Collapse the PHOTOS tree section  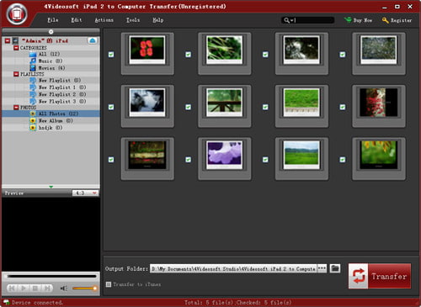pos(16,108)
